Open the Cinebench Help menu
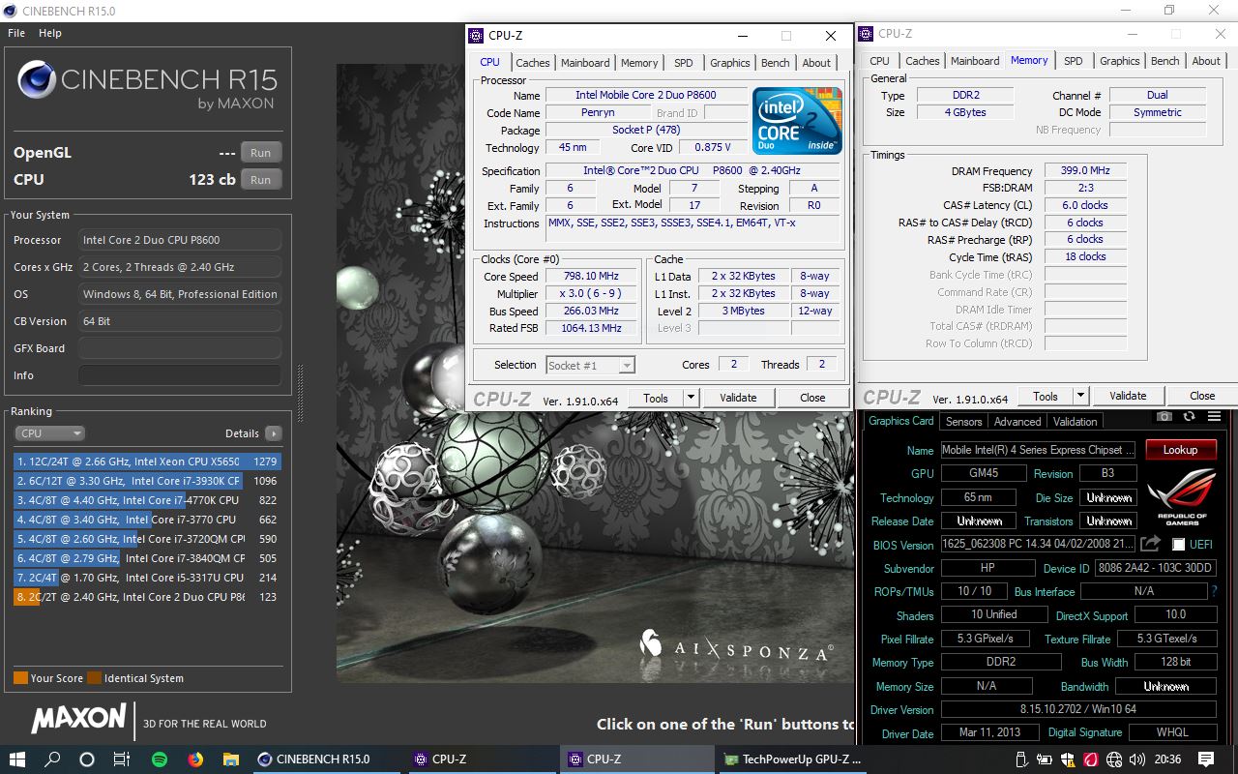Screen dimensions: 1238x774 [50, 33]
